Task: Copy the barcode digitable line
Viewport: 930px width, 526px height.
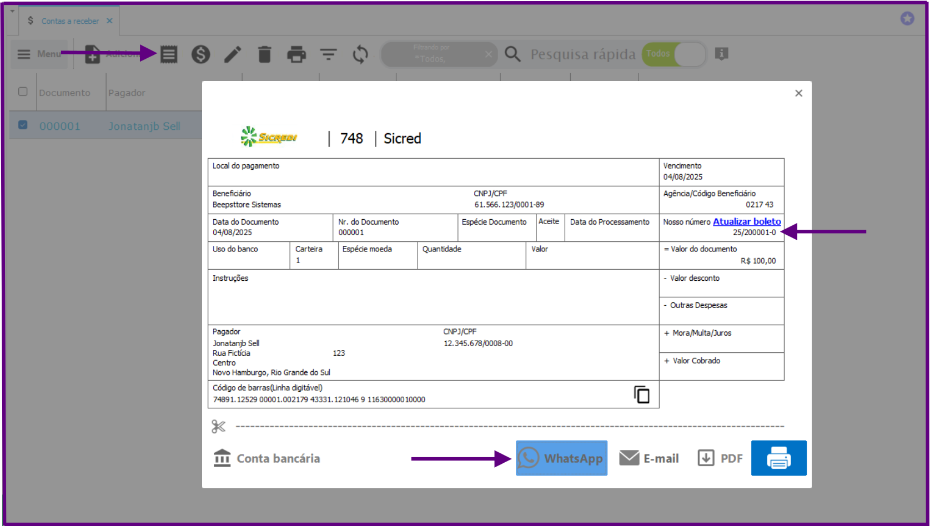Action: click(641, 394)
